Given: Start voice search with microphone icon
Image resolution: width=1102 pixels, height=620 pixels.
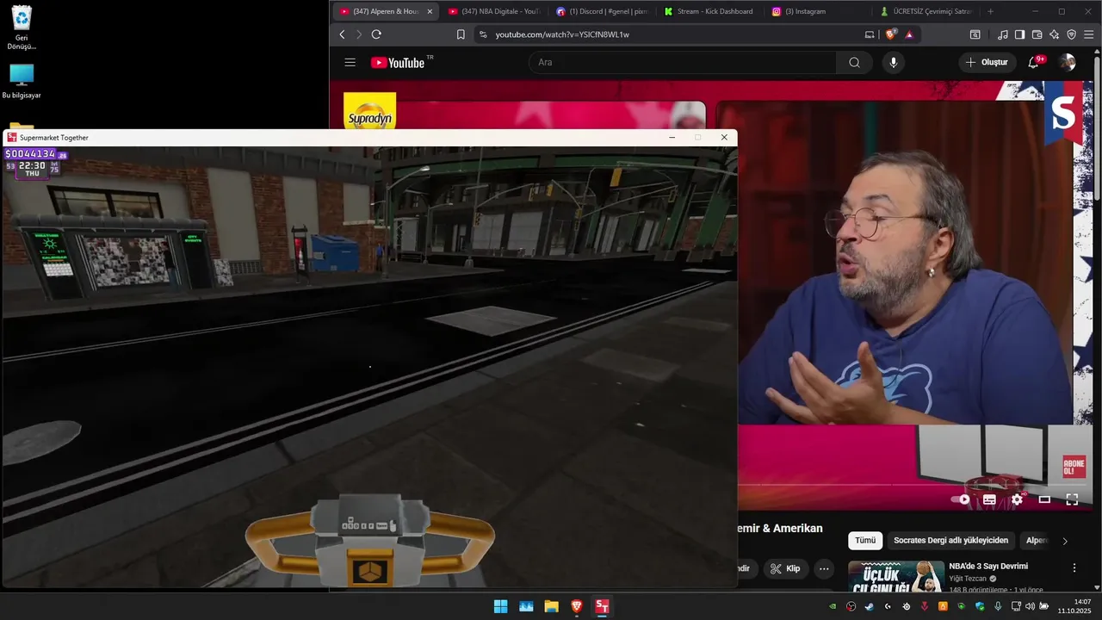Looking at the screenshot, I should pyautogui.click(x=893, y=62).
